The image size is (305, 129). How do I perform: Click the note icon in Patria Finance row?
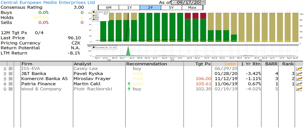click(x=11, y=84)
